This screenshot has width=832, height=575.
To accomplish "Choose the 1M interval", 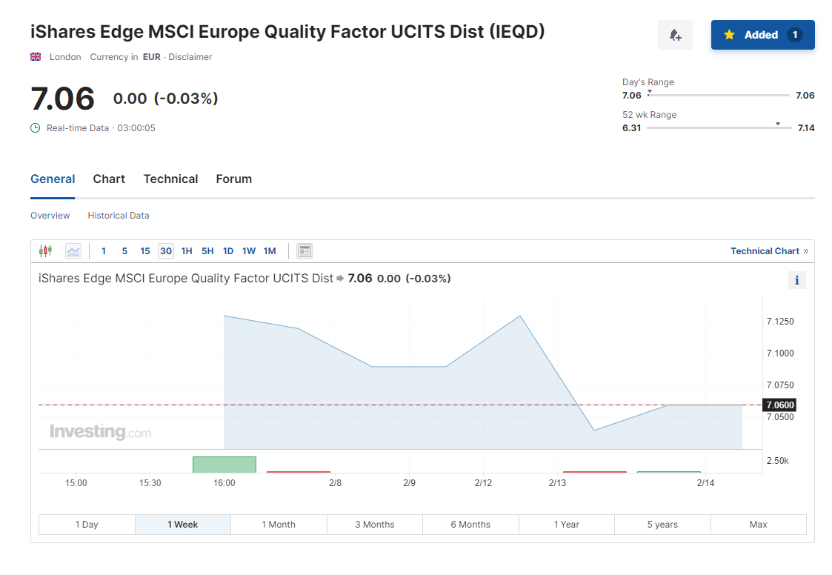I will (270, 251).
